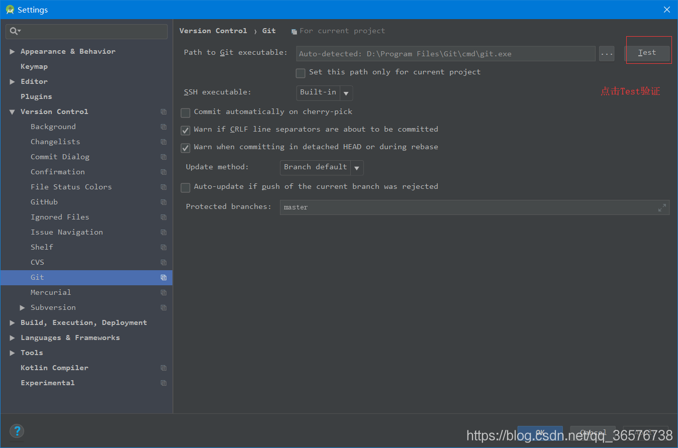Click project-level icon beside File Status Colors

(x=163, y=187)
